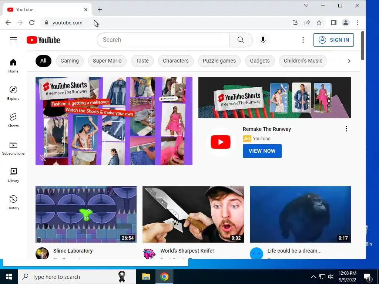379x284 pixels.
Task: Click the search magnifier button
Action: [x=241, y=40]
